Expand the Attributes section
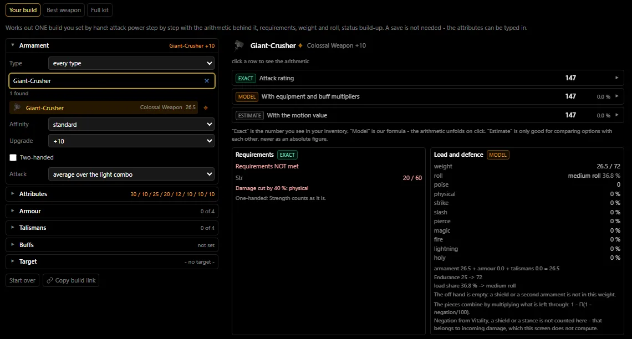The width and height of the screenshot is (632, 339). pyautogui.click(x=111, y=194)
